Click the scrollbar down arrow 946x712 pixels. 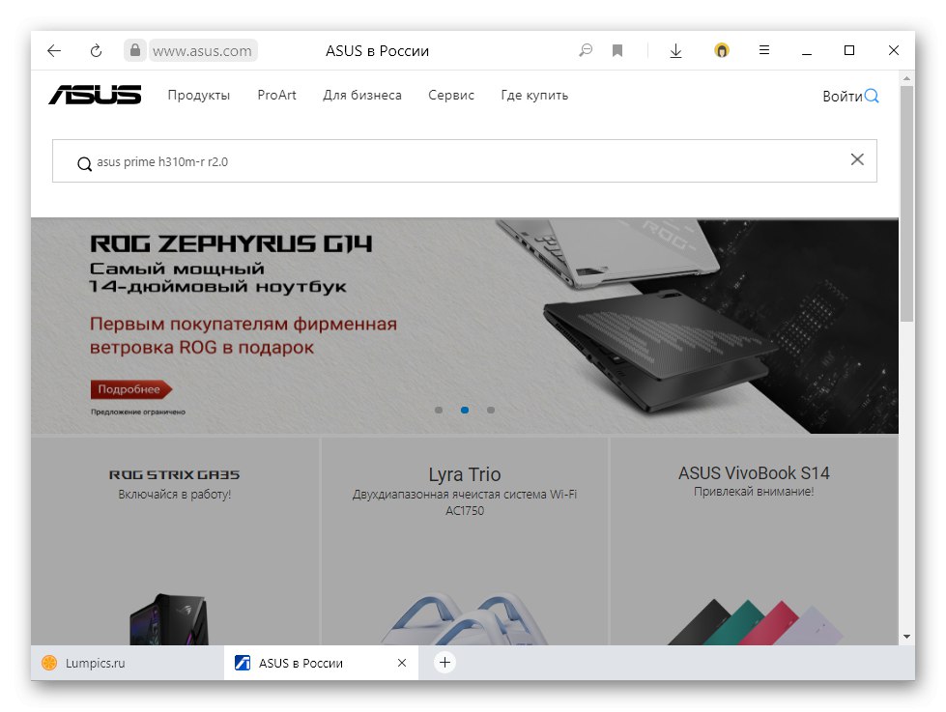pos(906,637)
